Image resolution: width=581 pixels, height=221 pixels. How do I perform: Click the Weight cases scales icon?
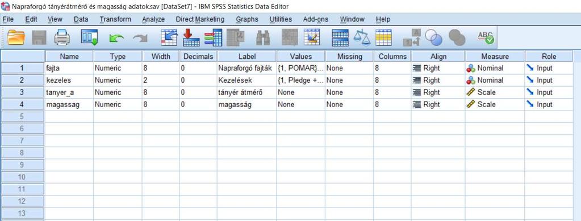tap(362, 37)
